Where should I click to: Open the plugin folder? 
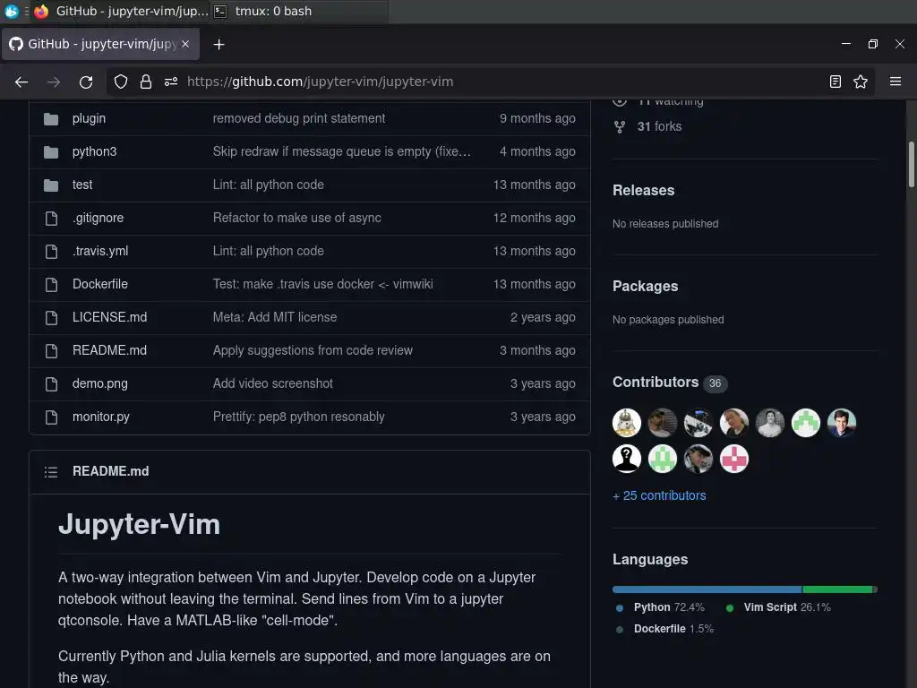[89, 118]
